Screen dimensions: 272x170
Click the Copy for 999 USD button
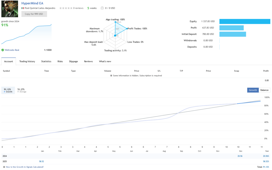(x=34, y=14)
